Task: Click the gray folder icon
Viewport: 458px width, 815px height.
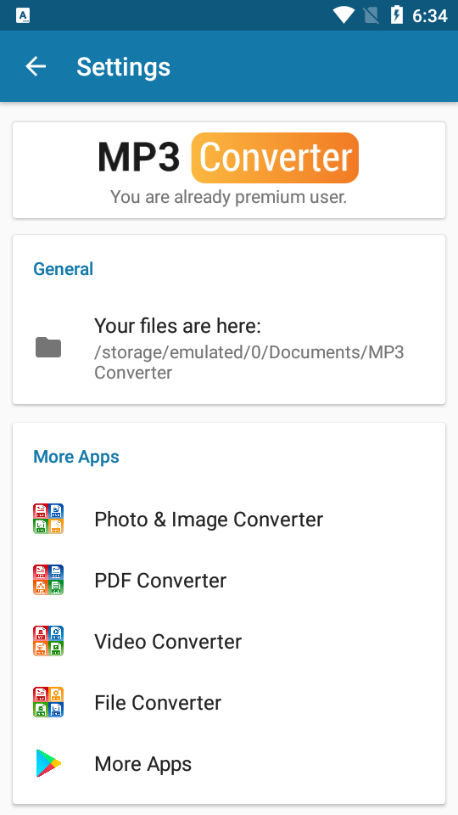Action: [x=48, y=347]
